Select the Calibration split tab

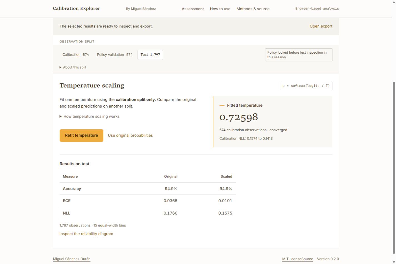pyautogui.click(x=76, y=55)
